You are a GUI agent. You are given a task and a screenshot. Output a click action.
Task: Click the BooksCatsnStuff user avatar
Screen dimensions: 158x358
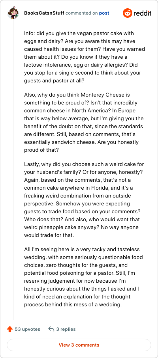[13, 13]
